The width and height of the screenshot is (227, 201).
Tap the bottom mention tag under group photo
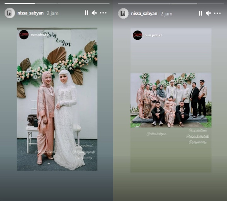click(197, 142)
